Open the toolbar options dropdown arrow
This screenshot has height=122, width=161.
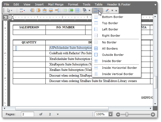116,11
